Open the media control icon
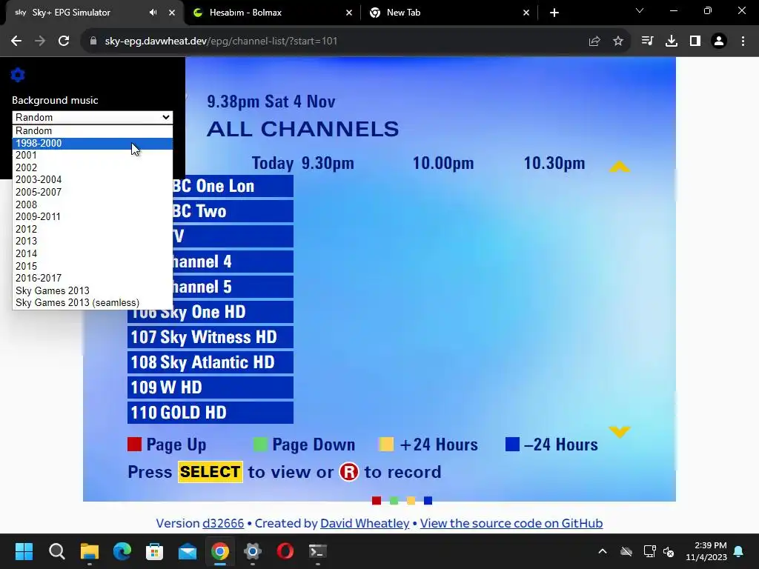 click(647, 41)
